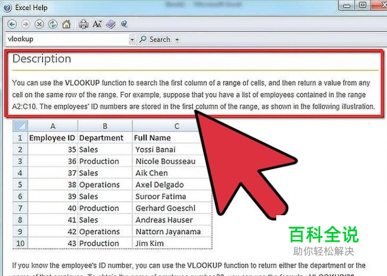387x276 pixels.
Task: Click row header 6
Action: 20,196
